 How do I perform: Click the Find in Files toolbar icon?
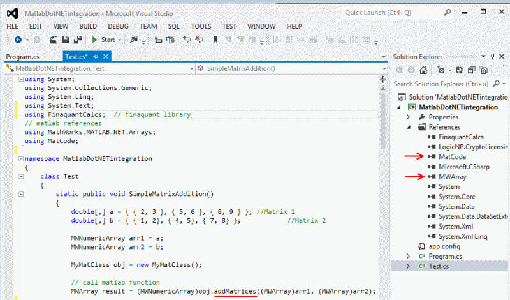(x=134, y=40)
